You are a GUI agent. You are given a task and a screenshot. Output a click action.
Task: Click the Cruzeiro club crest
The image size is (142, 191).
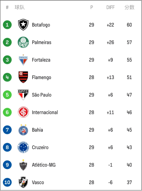tap(23, 147)
